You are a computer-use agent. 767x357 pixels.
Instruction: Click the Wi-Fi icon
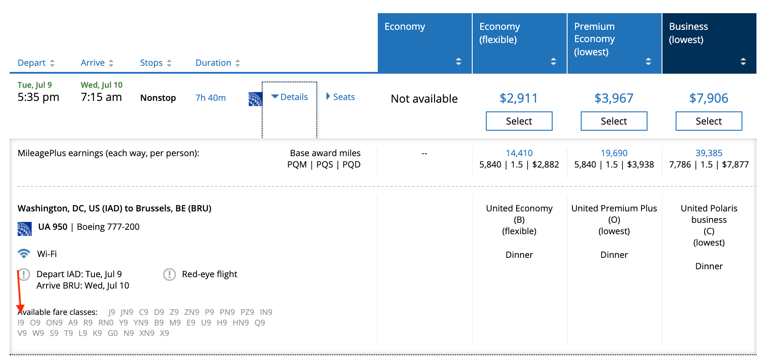(24, 253)
